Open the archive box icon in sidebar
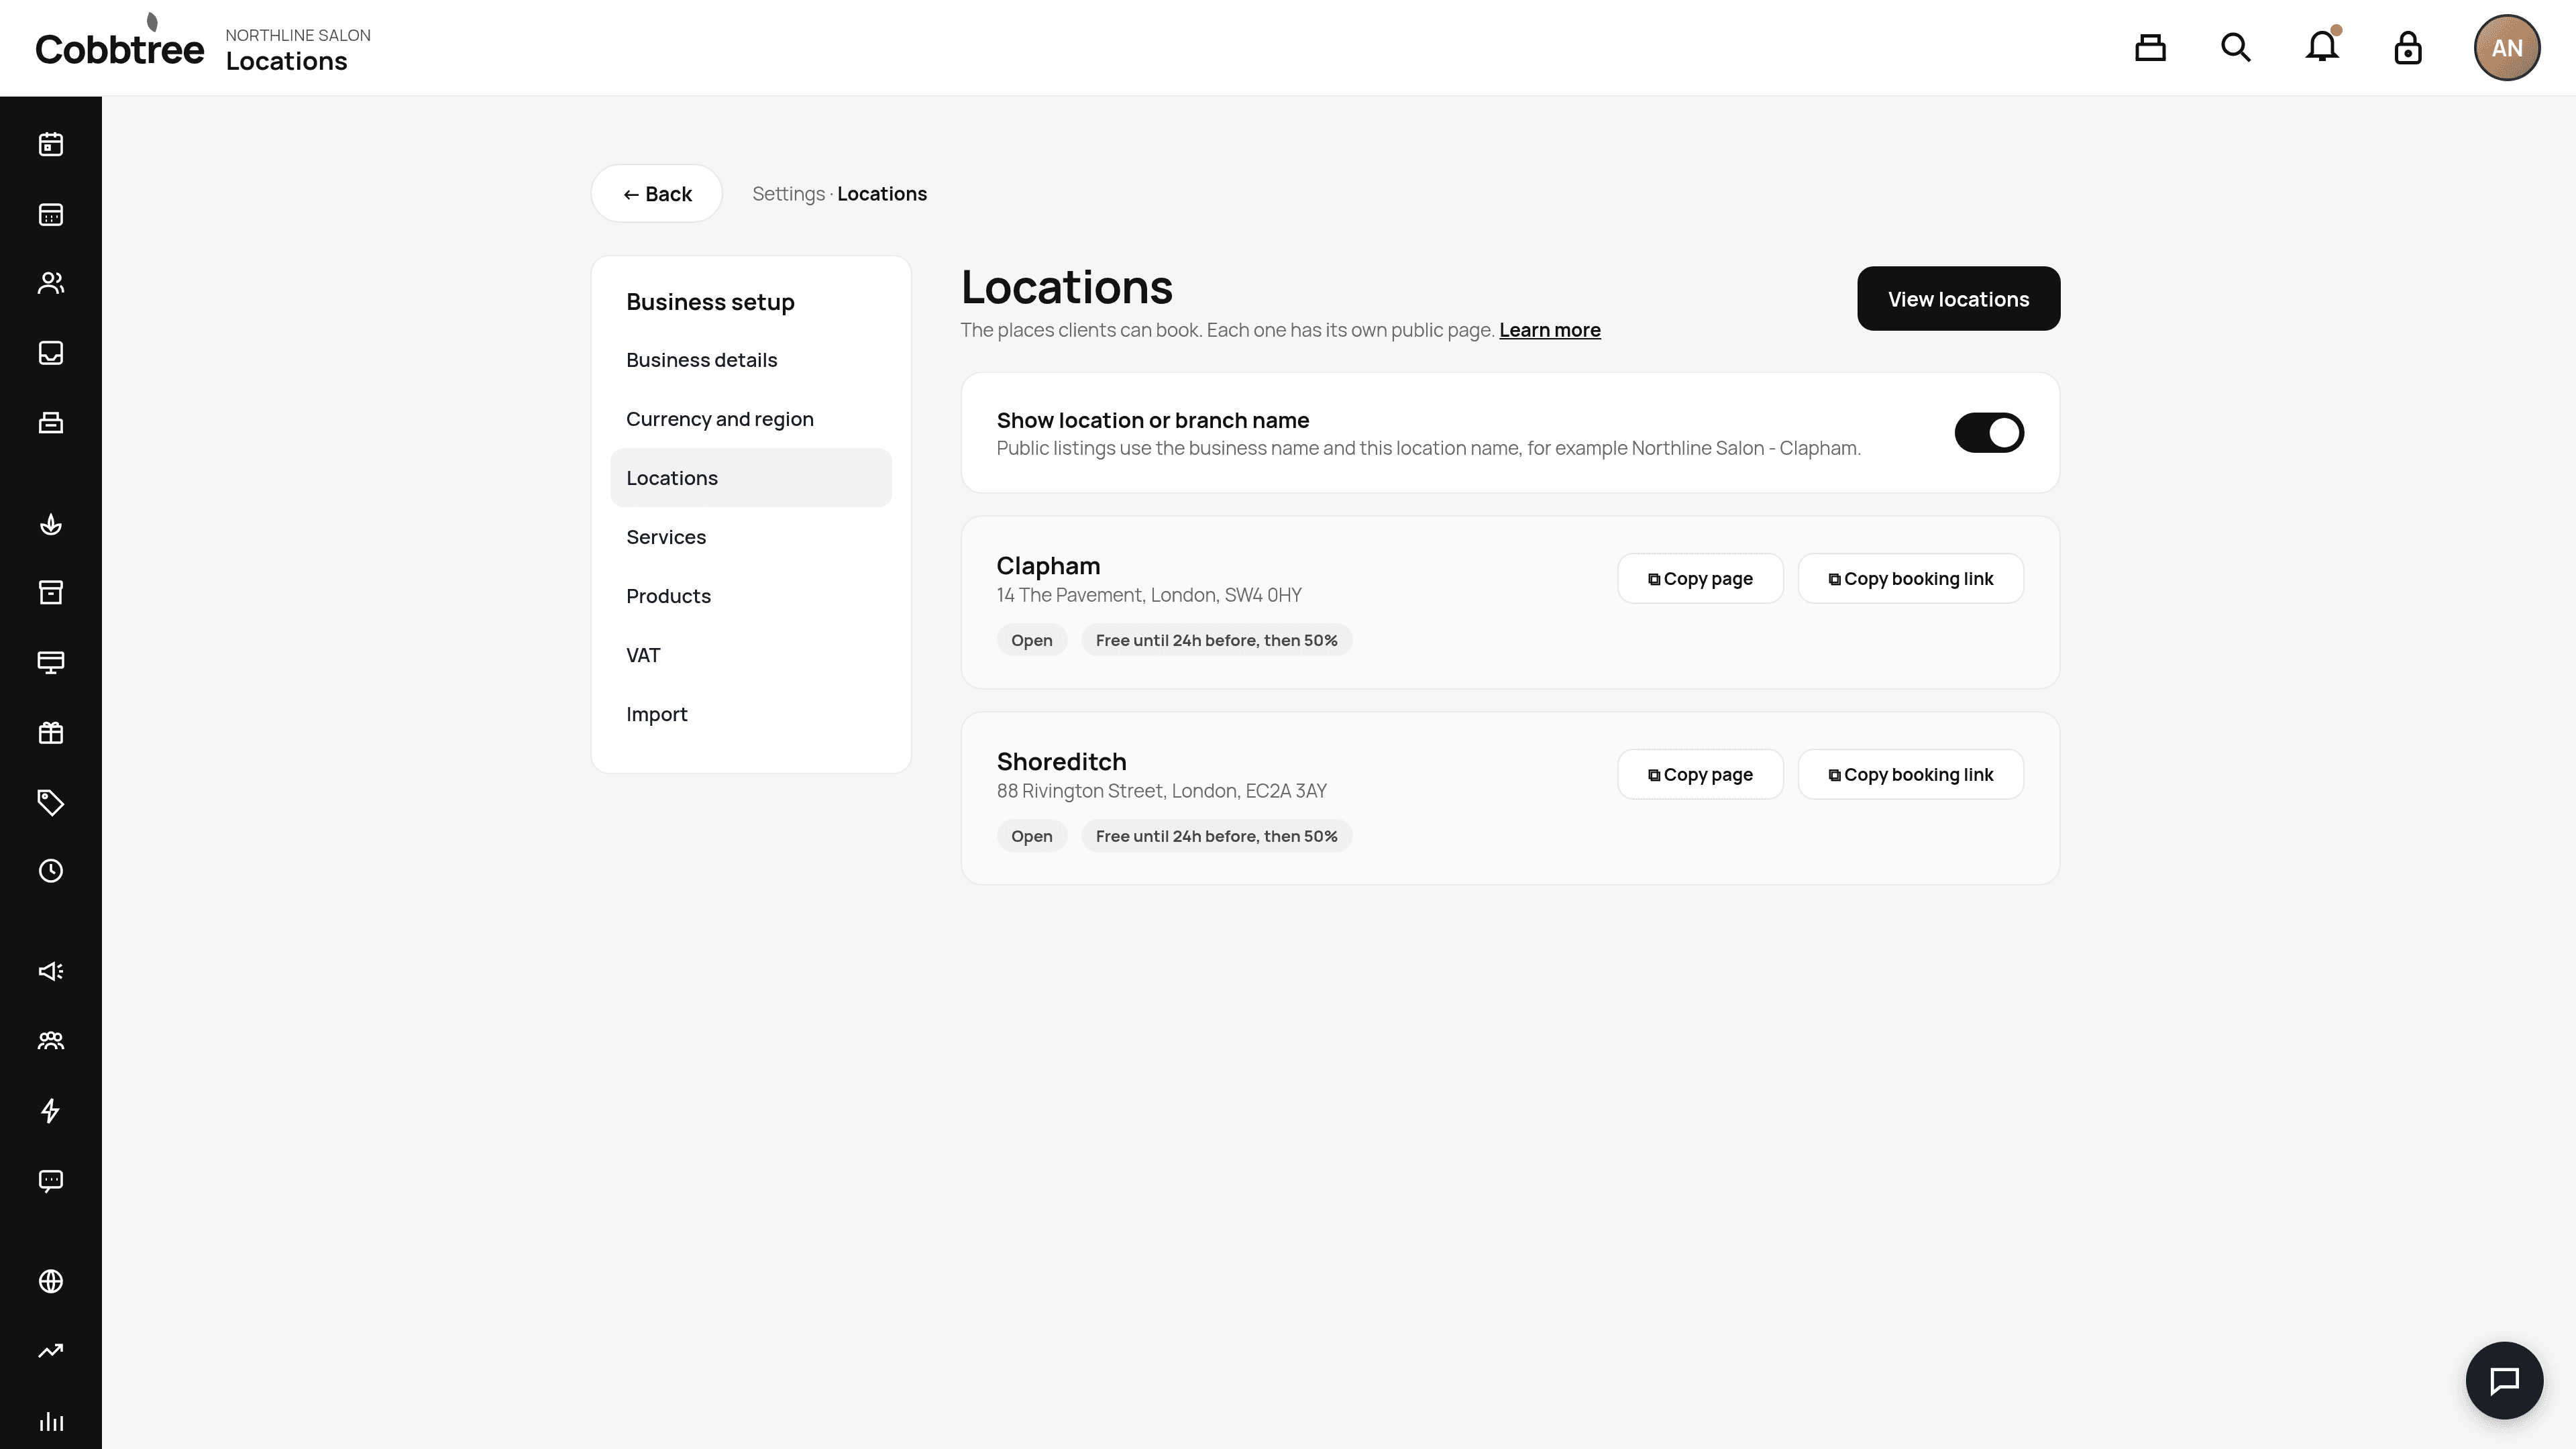The image size is (2576, 1449). [51, 592]
